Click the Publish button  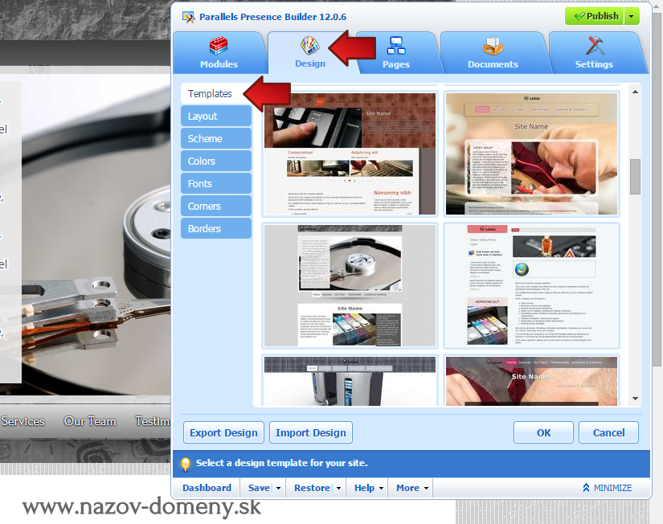tap(594, 16)
